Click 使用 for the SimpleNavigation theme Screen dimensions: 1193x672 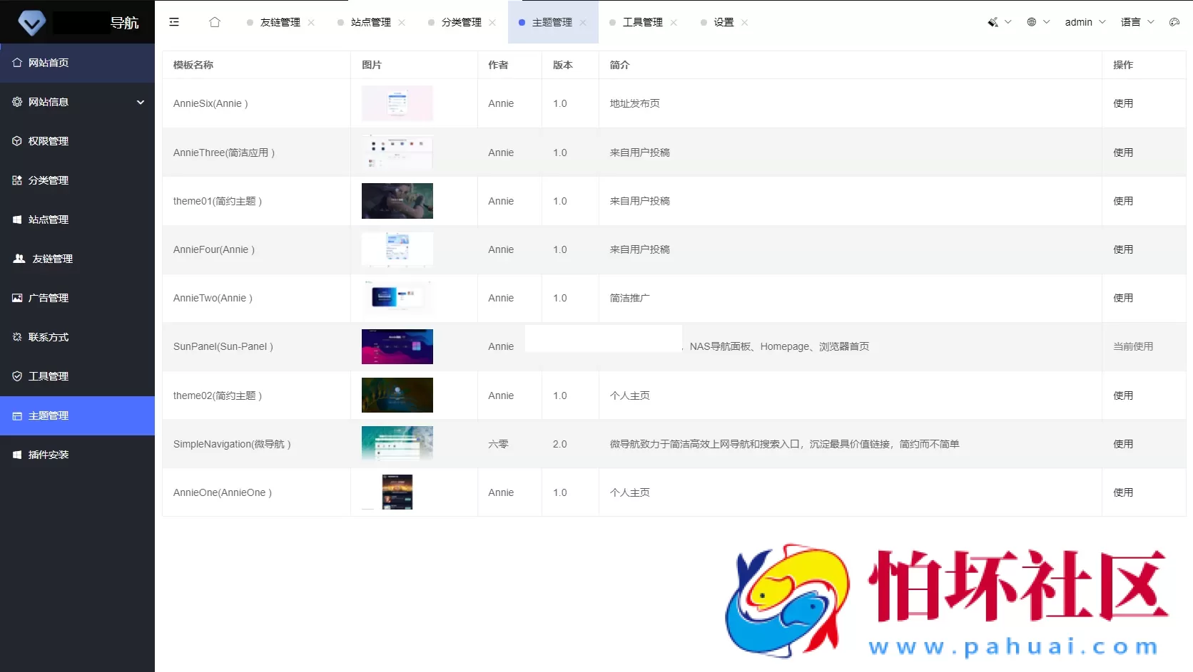click(1123, 443)
